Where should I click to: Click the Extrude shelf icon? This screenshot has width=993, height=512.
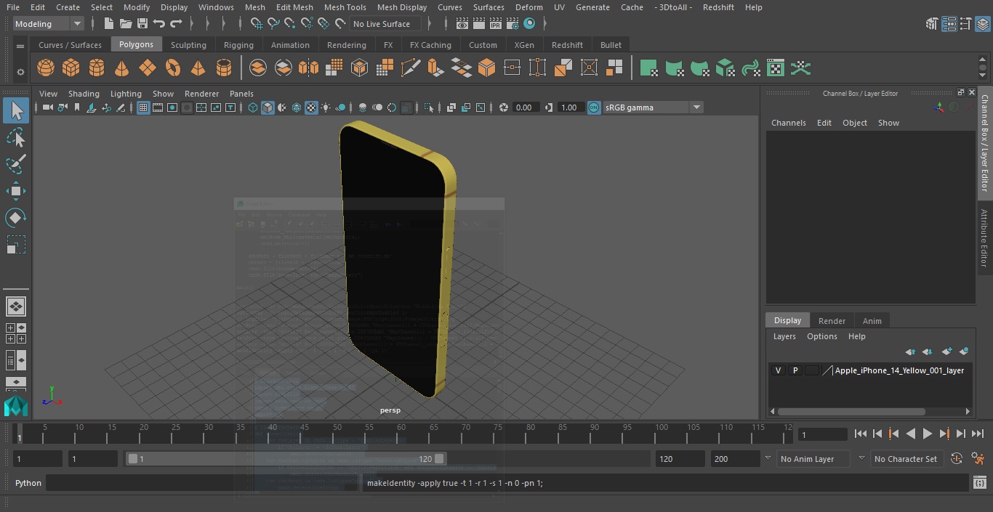pos(435,68)
